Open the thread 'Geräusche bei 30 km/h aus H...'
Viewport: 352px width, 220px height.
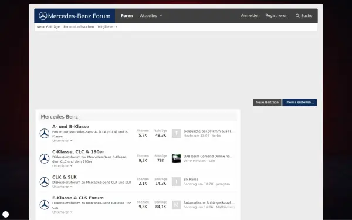point(208,131)
